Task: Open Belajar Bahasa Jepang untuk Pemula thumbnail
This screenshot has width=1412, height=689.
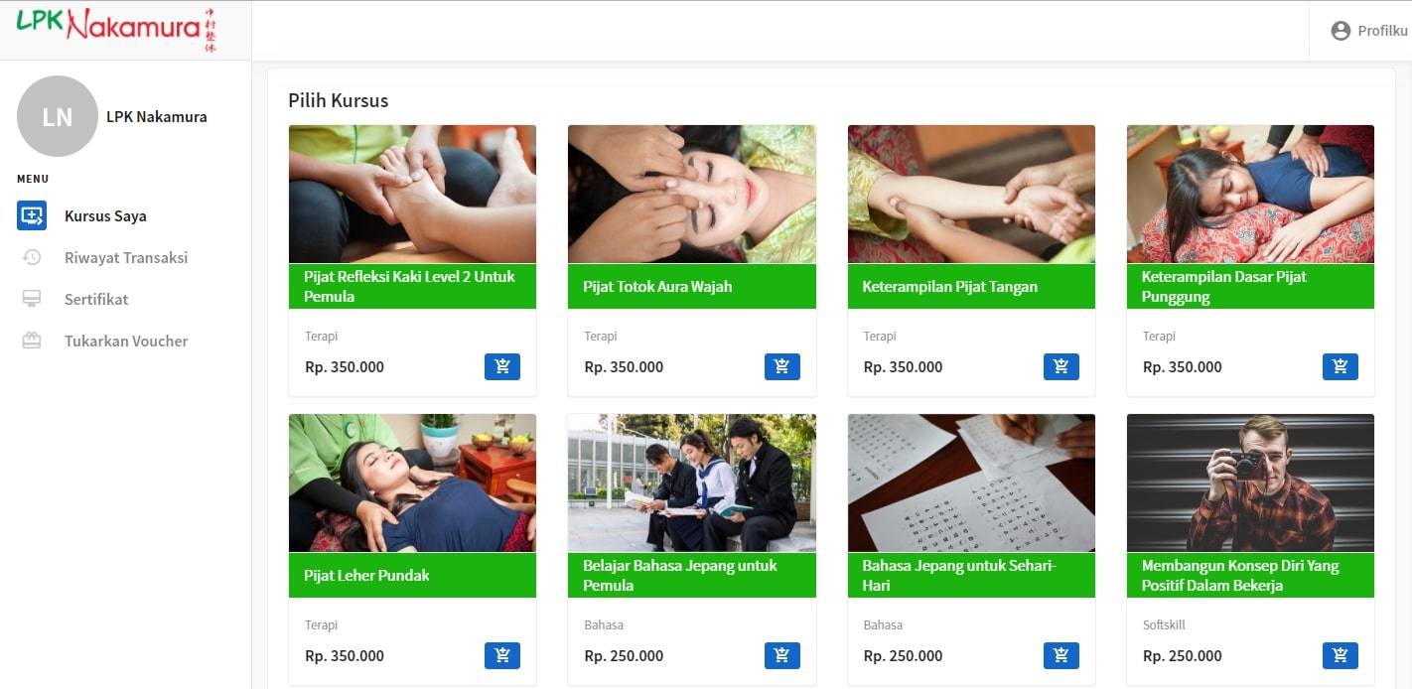Action: pyautogui.click(x=692, y=482)
